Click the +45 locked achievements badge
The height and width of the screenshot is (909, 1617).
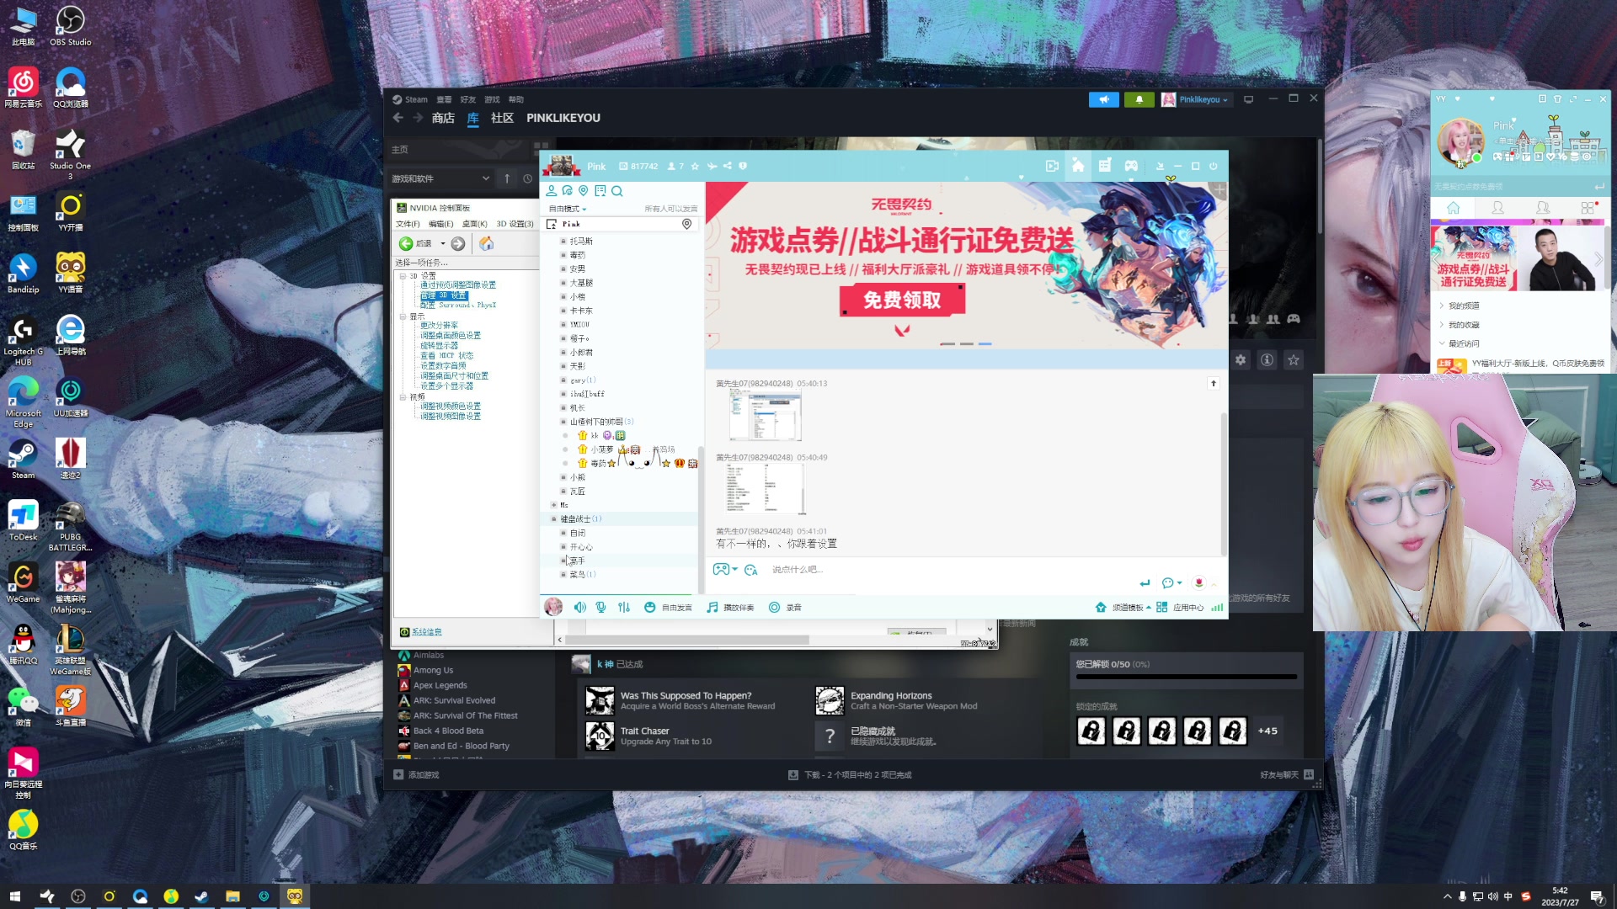[1267, 731]
